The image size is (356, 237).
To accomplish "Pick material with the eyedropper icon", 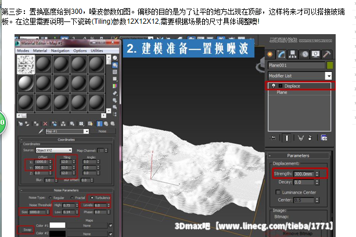I will (x=41, y=131).
